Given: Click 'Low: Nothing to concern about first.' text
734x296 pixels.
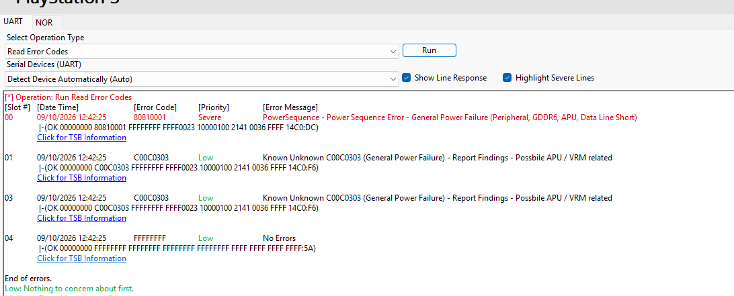Looking at the screenshot, I should click(x=69, y=289).
